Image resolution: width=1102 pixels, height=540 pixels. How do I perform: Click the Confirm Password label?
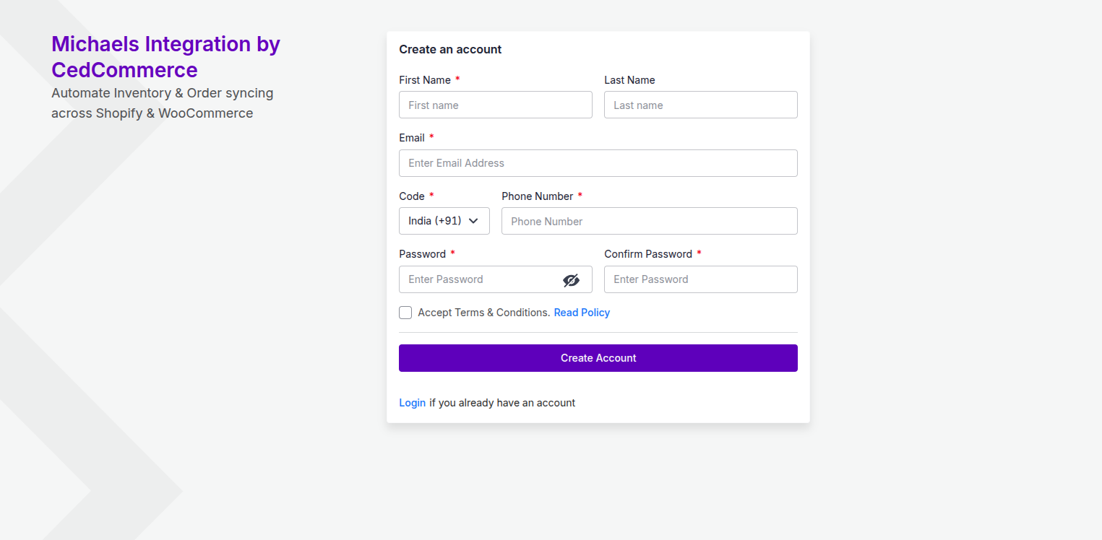(x=648, y=254)
